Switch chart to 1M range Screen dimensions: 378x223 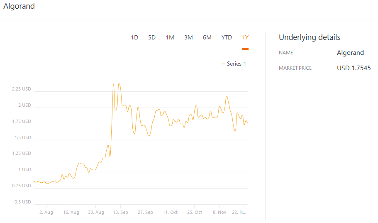[170, 37]
